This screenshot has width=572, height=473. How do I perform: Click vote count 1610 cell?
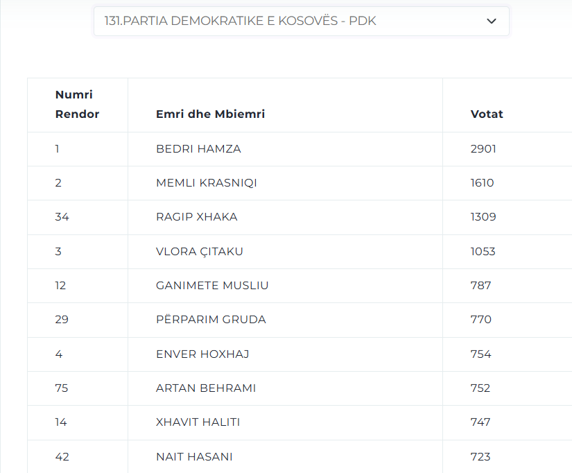[x=507, y=183]
